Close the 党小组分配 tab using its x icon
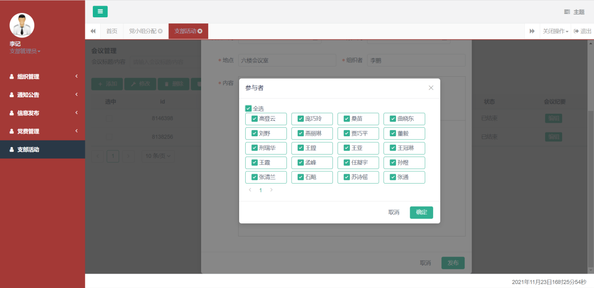Screen dimensions: 594x288 coord(160,31)
